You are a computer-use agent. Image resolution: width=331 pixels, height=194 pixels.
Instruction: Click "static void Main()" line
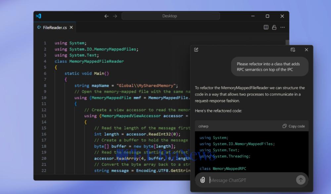tap(86, 74)
